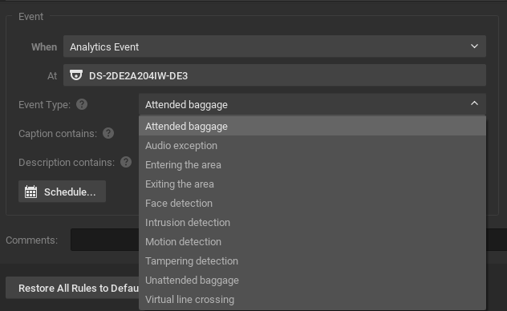Click the calendar icon on Schedule button
This screenshot has width=507, height=311.
(x=30, y=192)
